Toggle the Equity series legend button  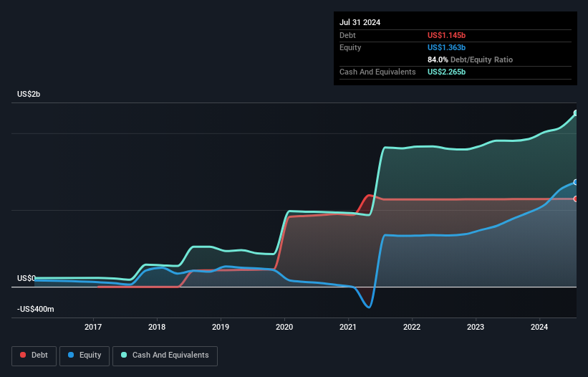[85, 355]
